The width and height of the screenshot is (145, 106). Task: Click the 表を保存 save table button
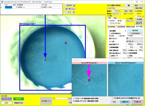(x=69, y=5)
